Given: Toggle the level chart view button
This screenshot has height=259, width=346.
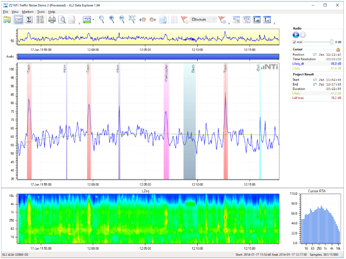Looking at the screenshot, I should pyautogui.click(x=18, y=20).
